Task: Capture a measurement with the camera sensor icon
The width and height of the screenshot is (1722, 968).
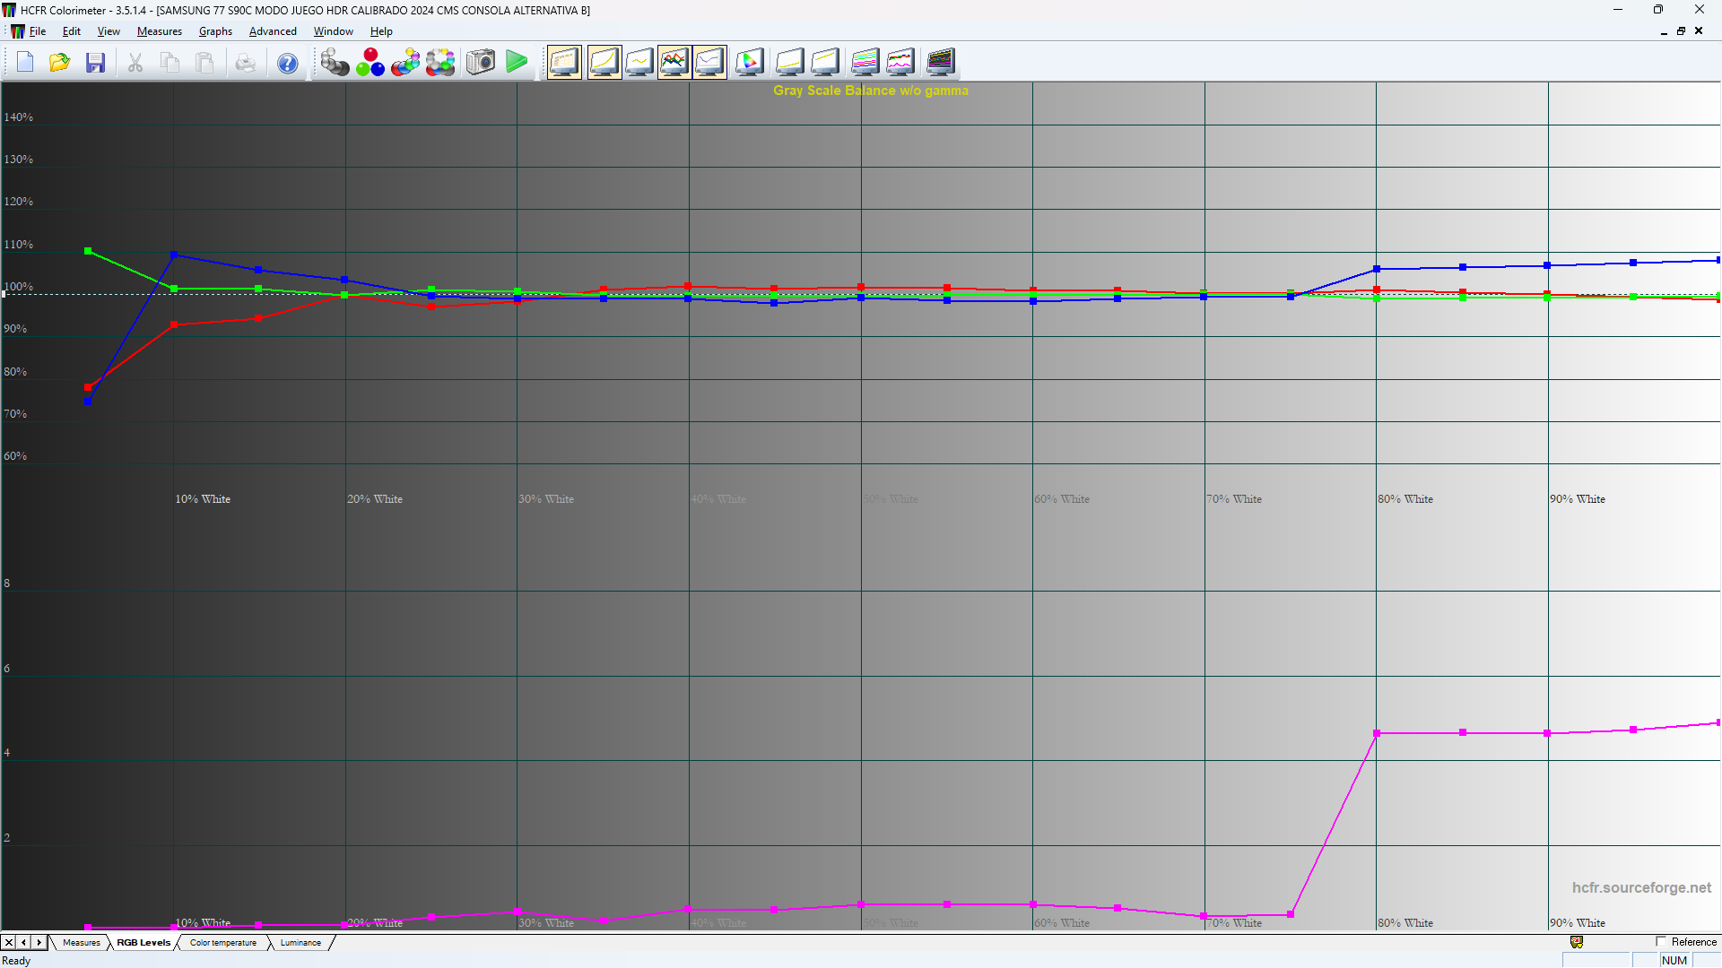Action: [480, 62]
